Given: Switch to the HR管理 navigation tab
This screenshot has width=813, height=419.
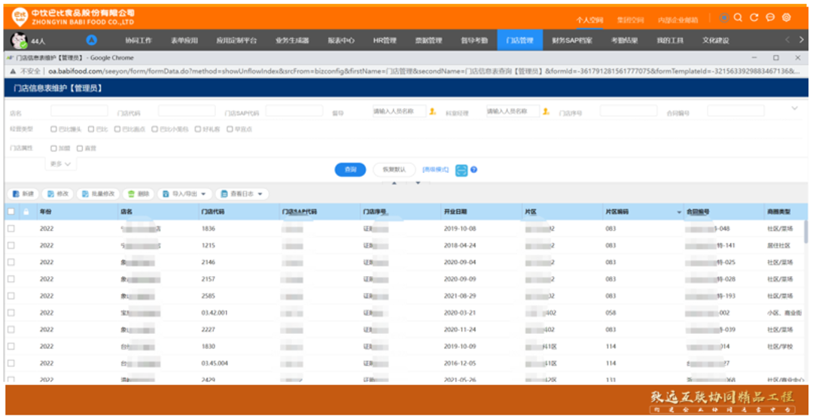Looking at the screenshot, I should pyautogui.click(x=384, y=41).
